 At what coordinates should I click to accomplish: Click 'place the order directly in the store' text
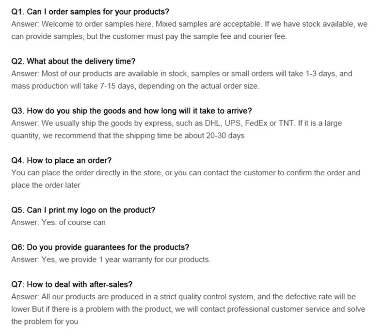pos(99,172)
